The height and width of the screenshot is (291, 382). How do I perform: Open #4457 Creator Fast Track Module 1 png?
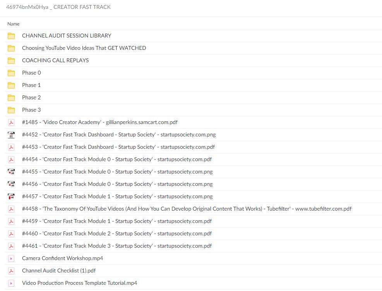click(x=117, y=196)
